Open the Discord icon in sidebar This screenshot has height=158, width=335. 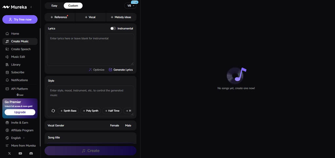click(31, 153)
